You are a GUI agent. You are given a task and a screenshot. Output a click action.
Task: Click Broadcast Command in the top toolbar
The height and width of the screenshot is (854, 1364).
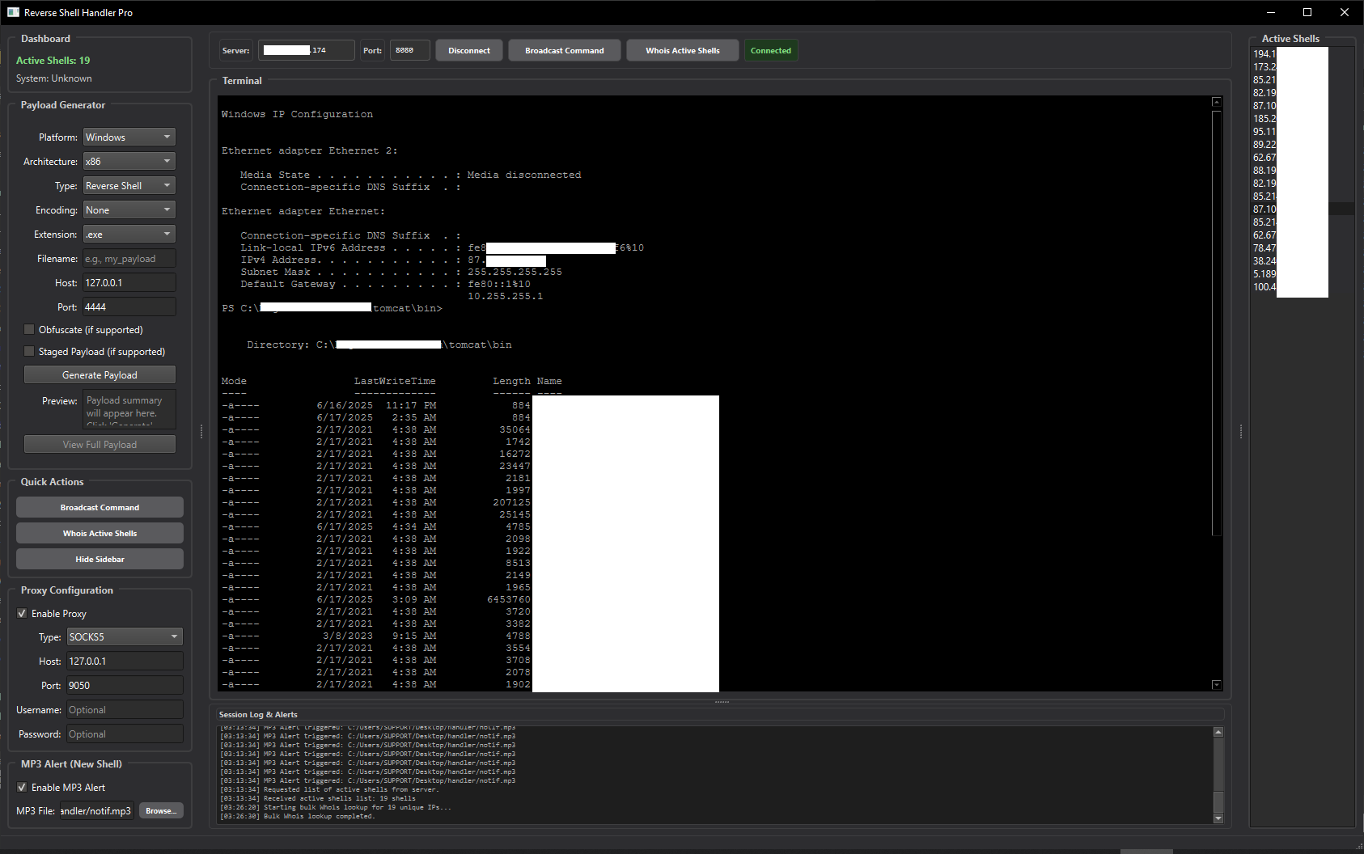565,50
